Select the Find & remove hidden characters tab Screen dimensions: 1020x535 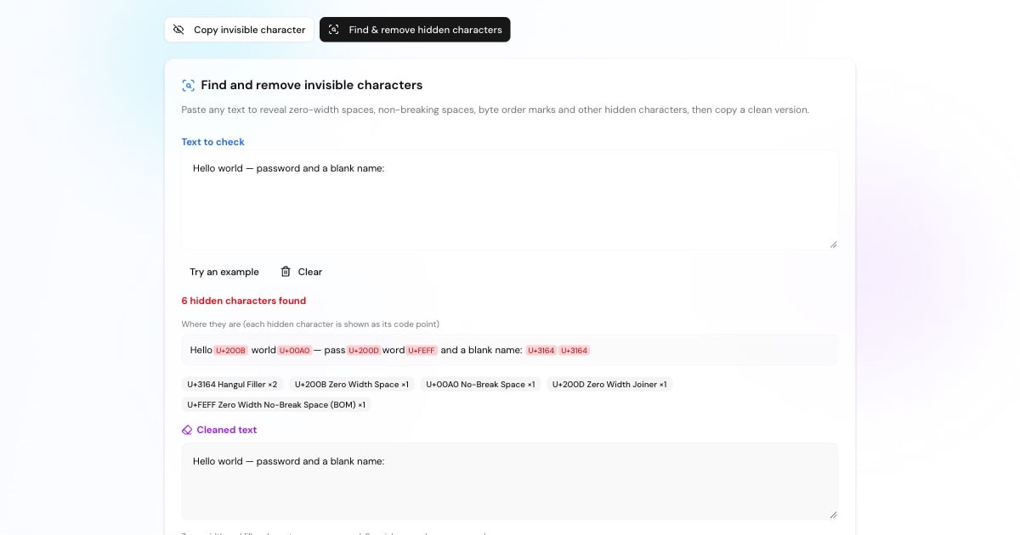[415, 30]
